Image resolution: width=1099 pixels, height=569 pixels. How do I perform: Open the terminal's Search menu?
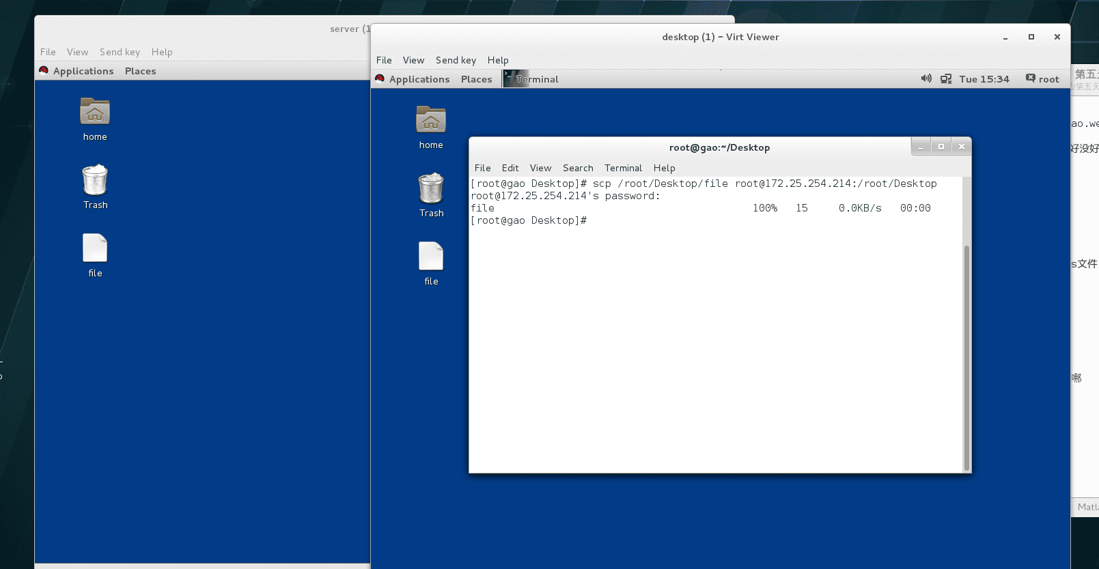(x=578, y=168)
